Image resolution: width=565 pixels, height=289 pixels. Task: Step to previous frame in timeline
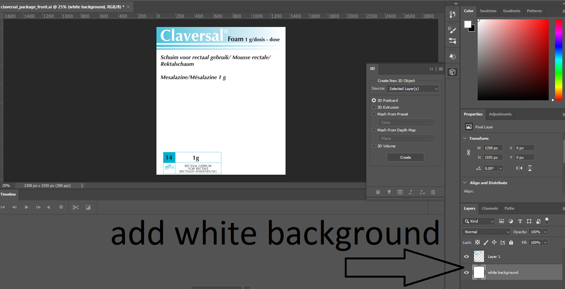14,207
